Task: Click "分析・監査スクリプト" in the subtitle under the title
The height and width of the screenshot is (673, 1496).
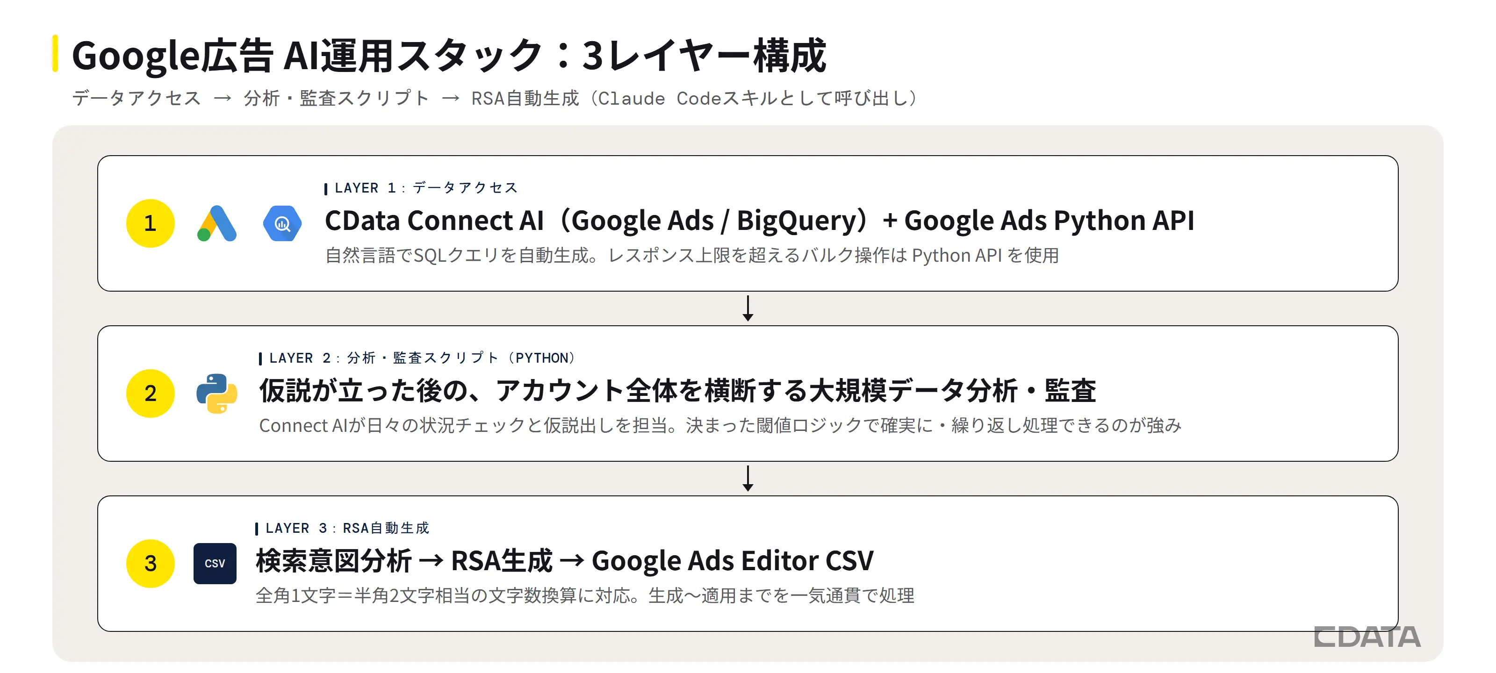Action: (336, 98)
